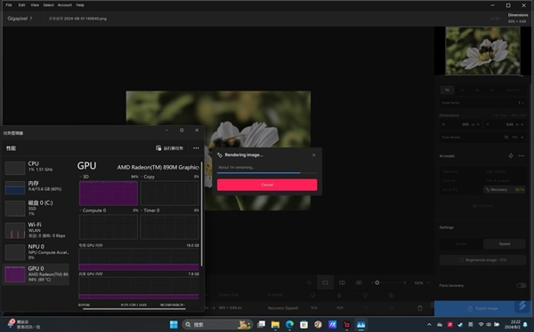The image size is (534, 332).
Task: Select the Speed setting option
Action: tap(505, 244)
